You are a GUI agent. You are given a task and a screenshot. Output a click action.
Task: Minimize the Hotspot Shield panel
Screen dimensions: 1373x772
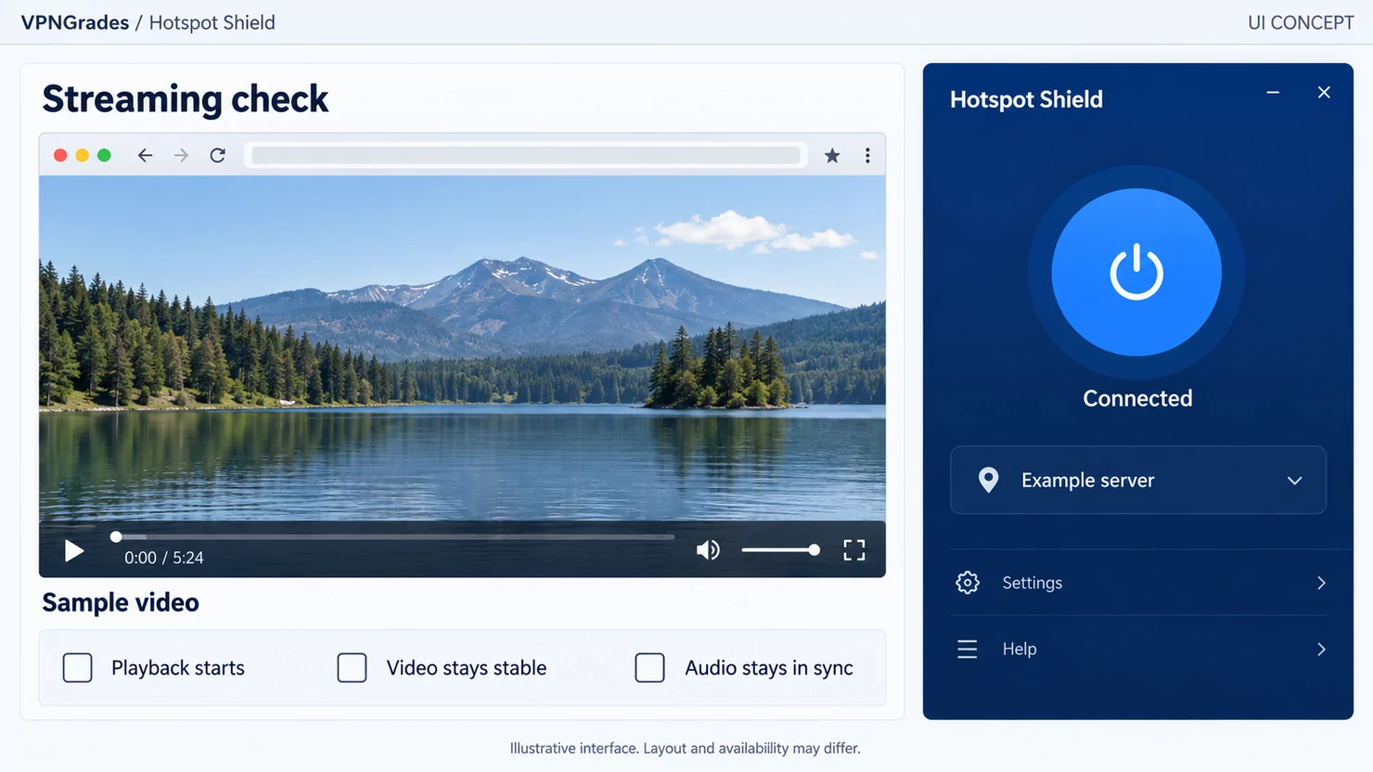1273,93
